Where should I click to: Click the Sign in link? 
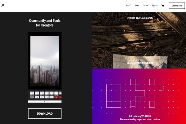tap(155, 6)
